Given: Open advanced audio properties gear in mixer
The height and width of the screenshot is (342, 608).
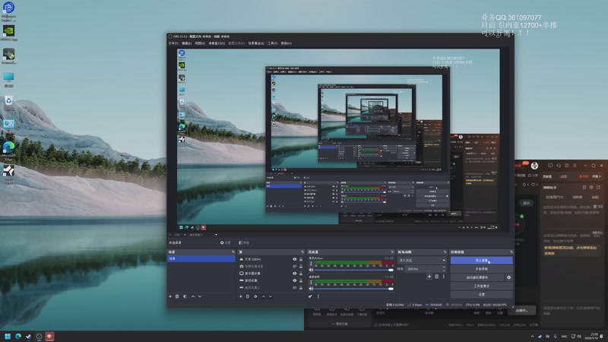Looking at the screenshot, I should coord(310,296).
